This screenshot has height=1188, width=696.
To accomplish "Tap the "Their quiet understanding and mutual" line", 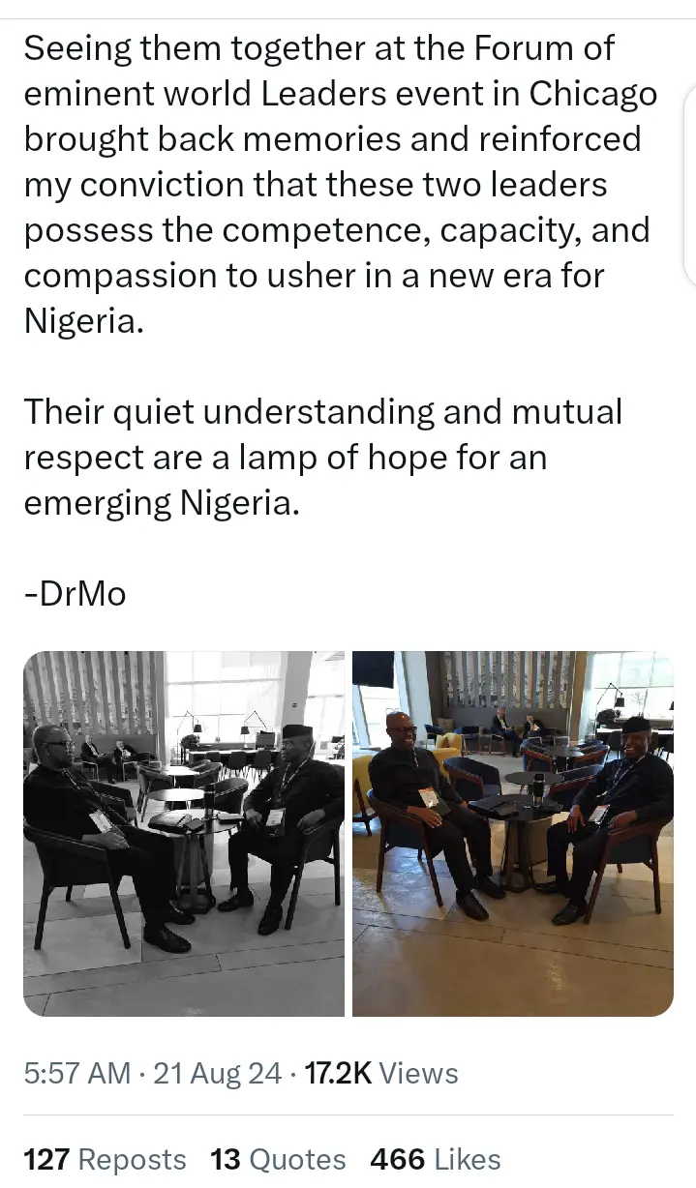I will click(x=323, y=412).
